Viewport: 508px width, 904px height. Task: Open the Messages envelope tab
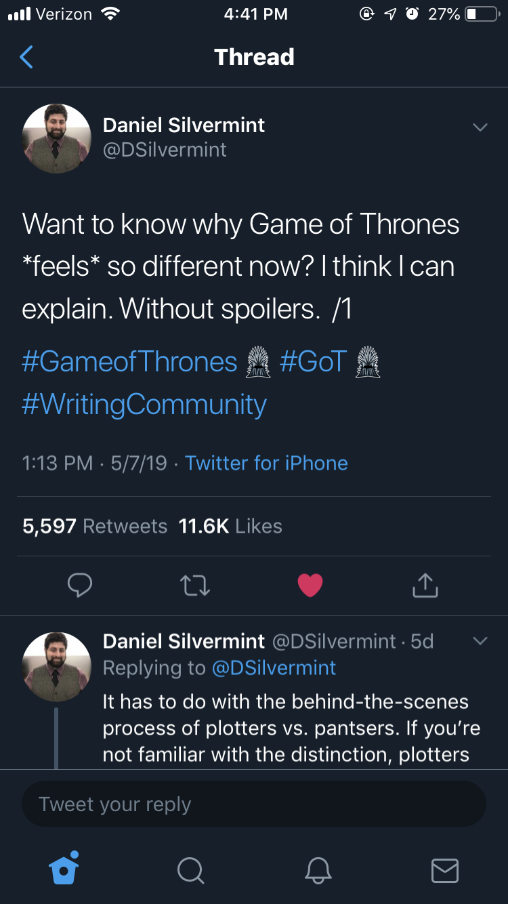click(x=445, y=870)
